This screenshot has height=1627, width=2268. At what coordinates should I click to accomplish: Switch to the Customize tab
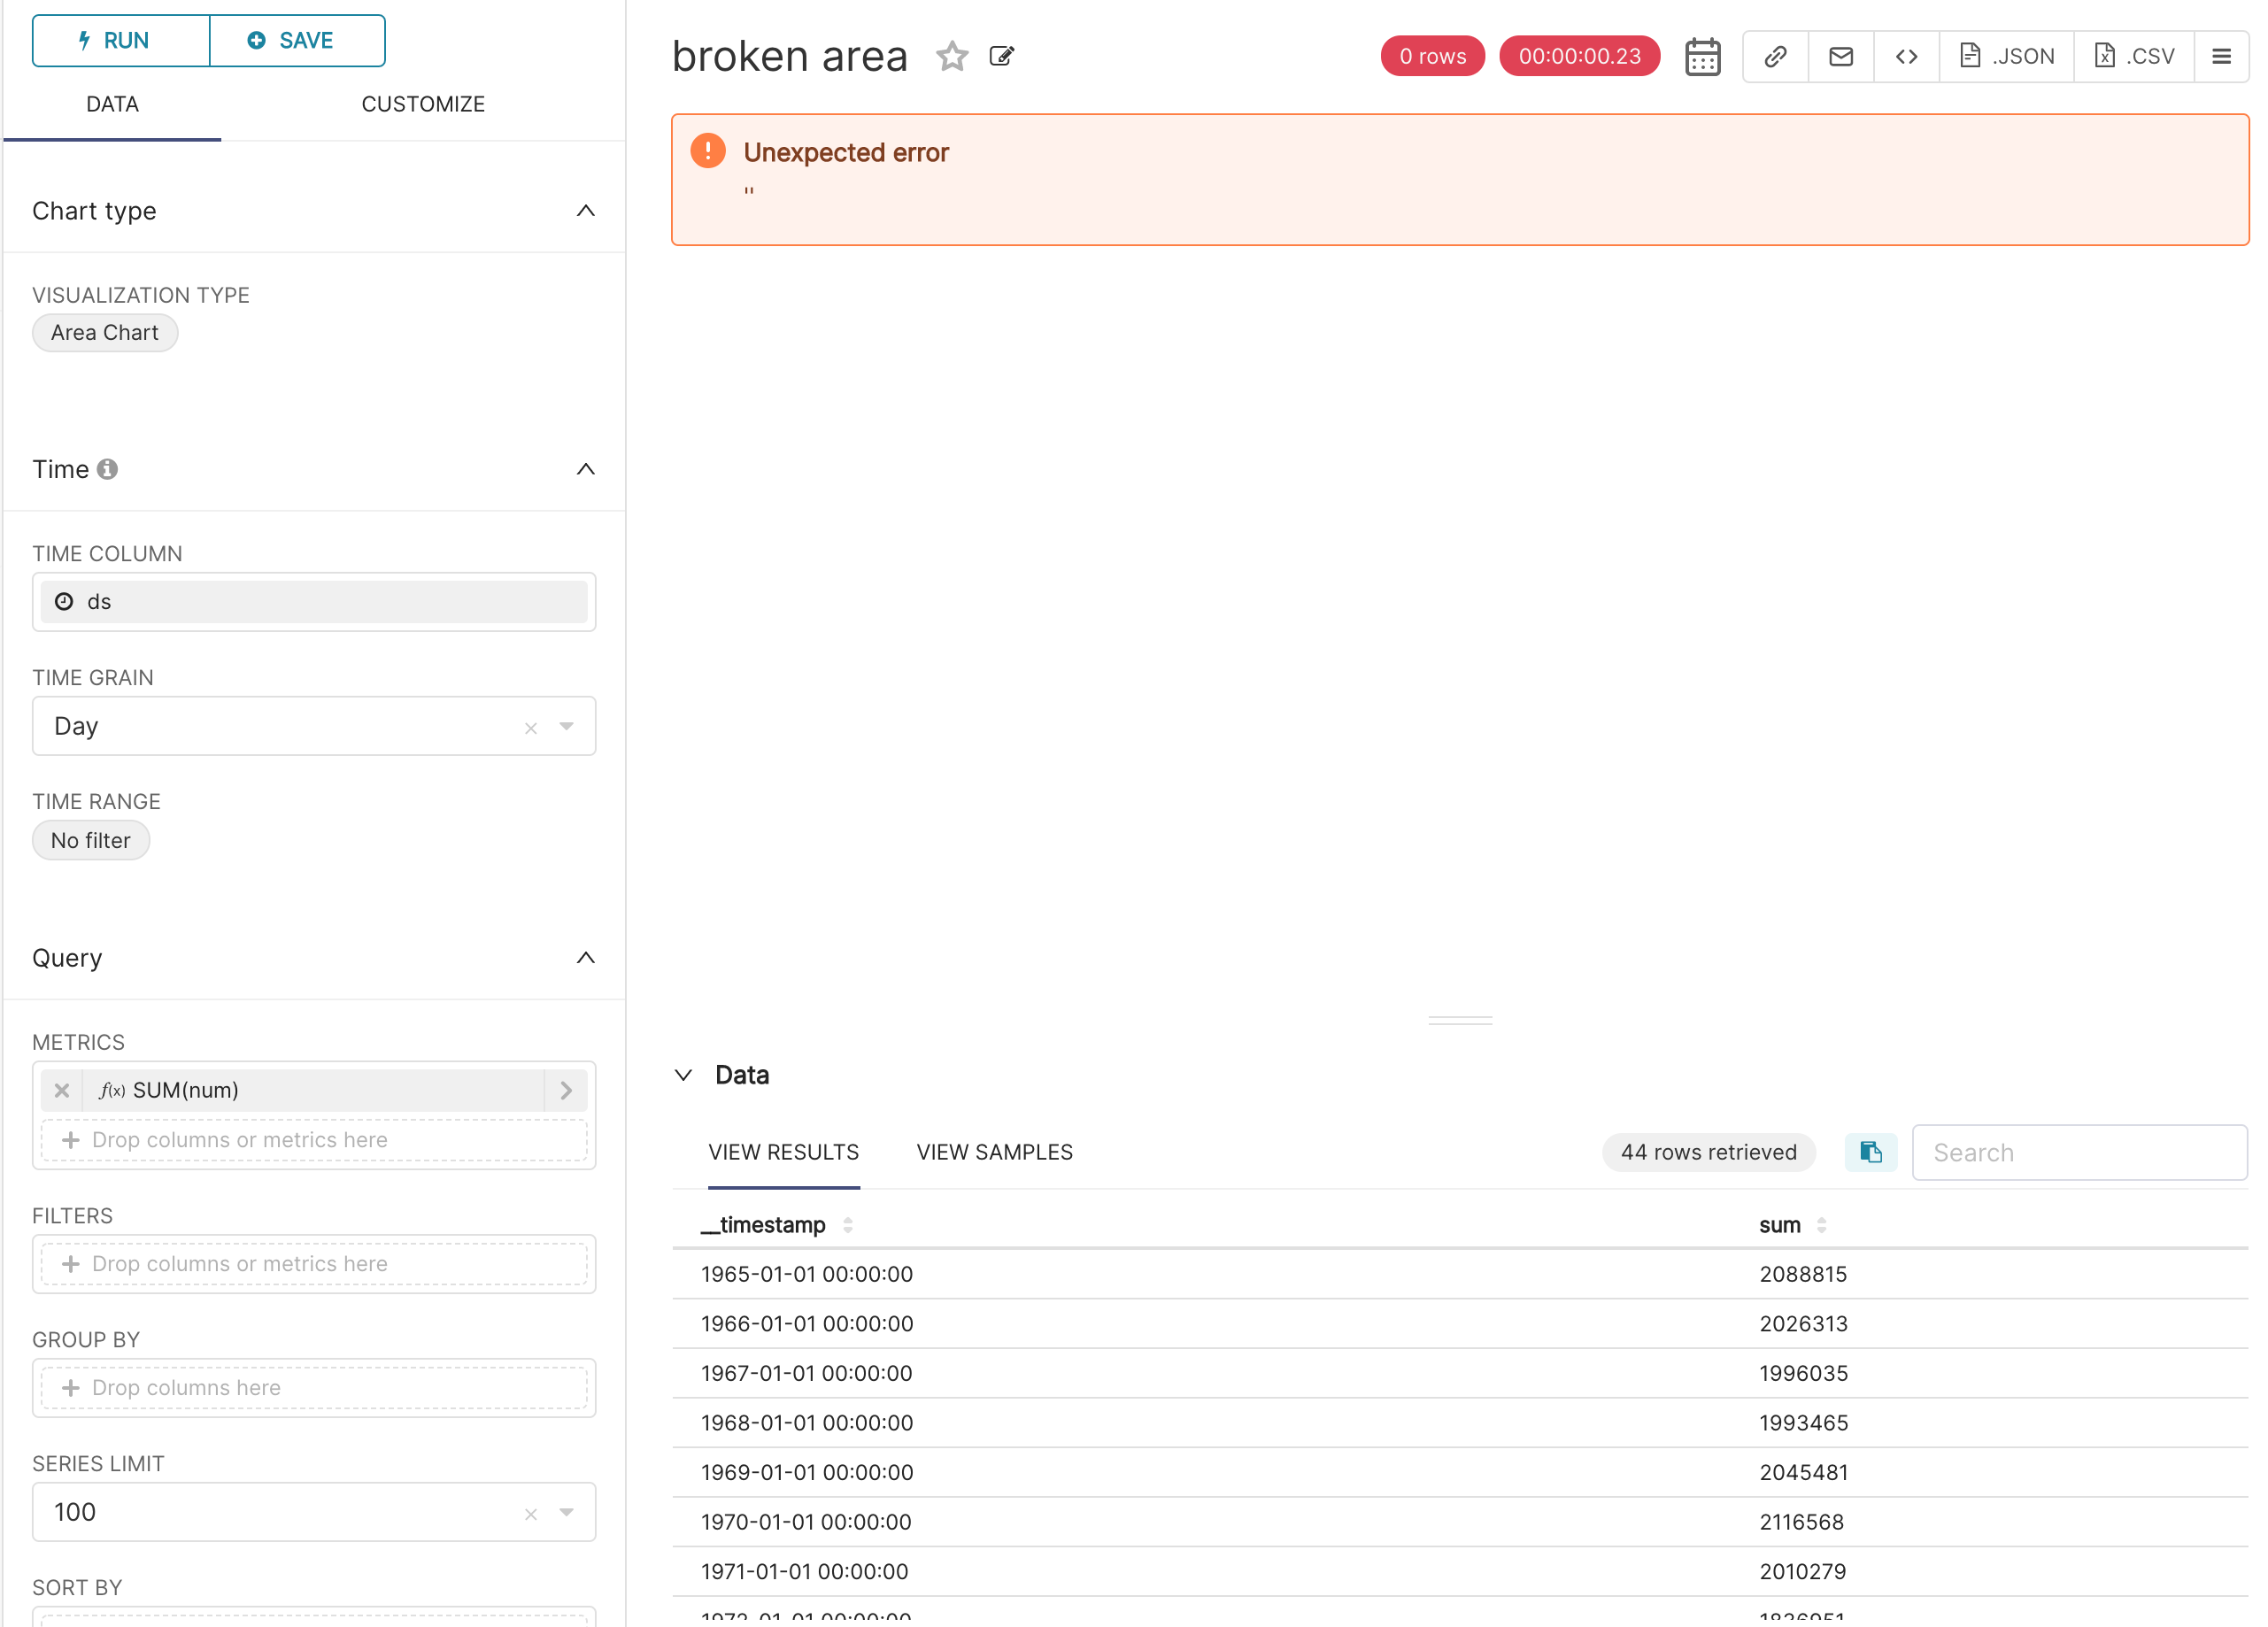tap(423, 104)
